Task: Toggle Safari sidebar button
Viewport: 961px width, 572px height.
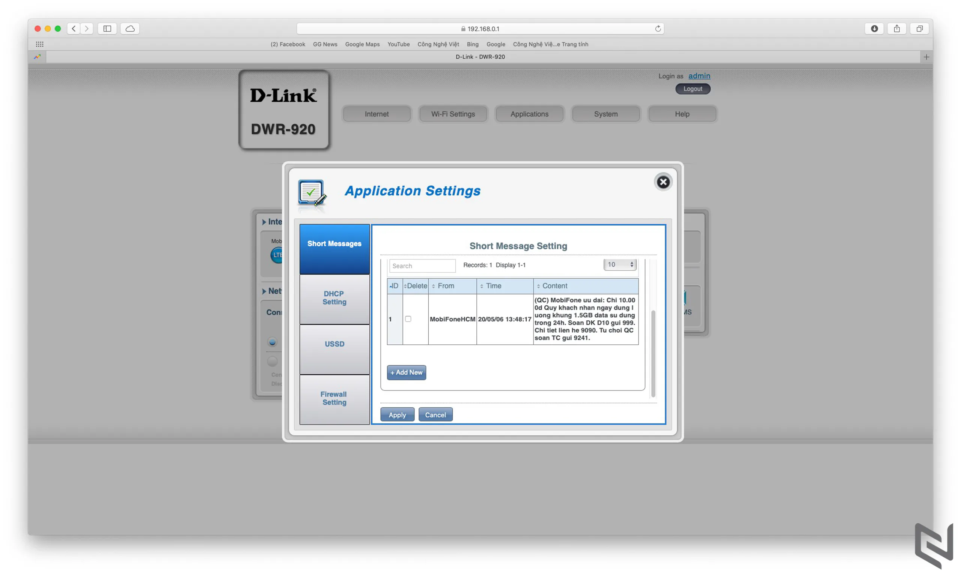Action: click(x=107, y=29)
